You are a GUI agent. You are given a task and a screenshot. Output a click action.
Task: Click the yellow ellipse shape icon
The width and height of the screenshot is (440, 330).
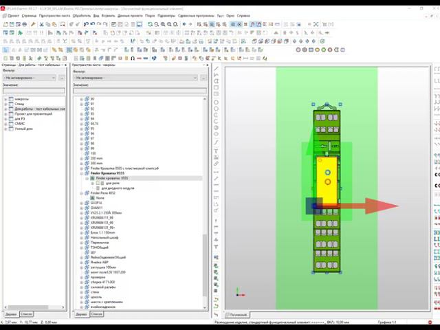(x=317, y=50)
